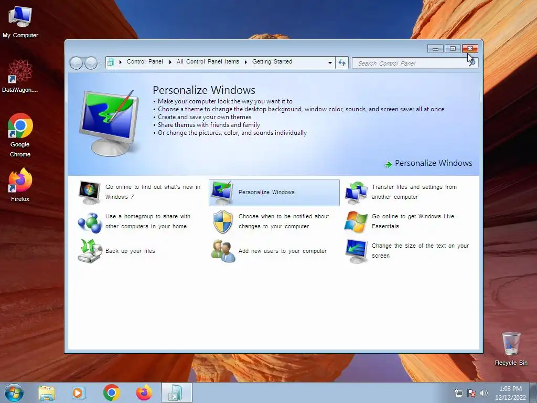Launch Windows Media Player from the taskbar

click(x=79, y=393)
